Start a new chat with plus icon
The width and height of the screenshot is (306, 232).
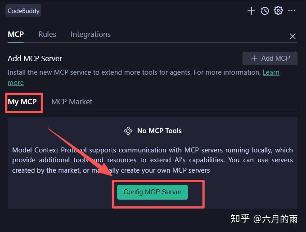[x=251, y=11]
